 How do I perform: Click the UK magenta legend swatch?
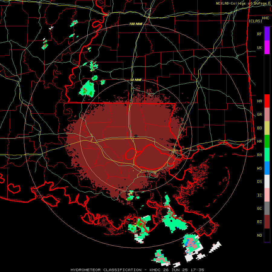(x=267, y=47)
